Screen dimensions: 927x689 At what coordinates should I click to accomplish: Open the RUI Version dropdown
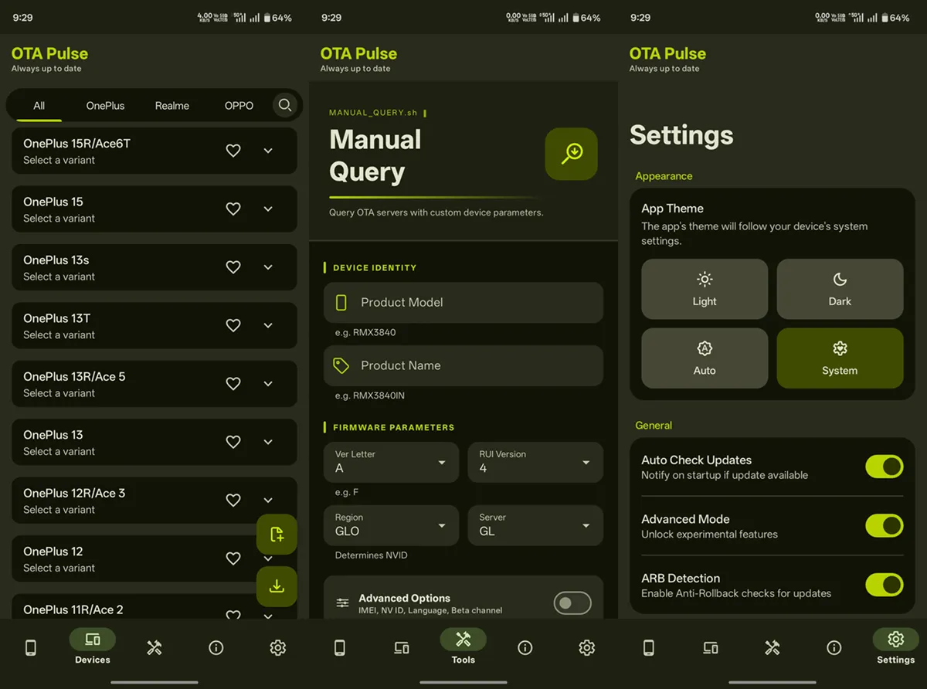click(x=535, y=462)
